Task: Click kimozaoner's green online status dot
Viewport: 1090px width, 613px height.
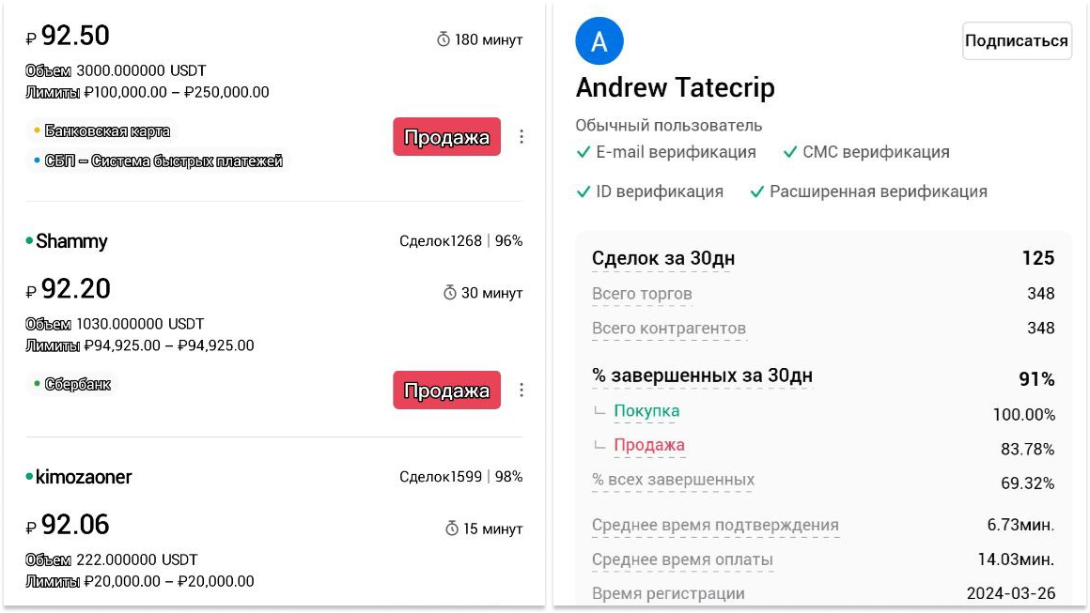Action: click(x=29, y=477)
